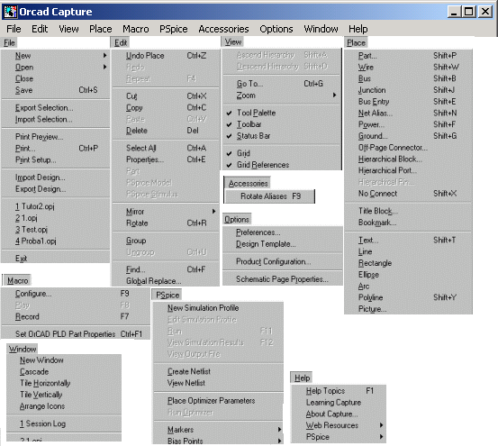The width and height of the screenshot is (498, 446).
Task: Click the Orcad Capture title bar icon
Action: click(10, 12)
